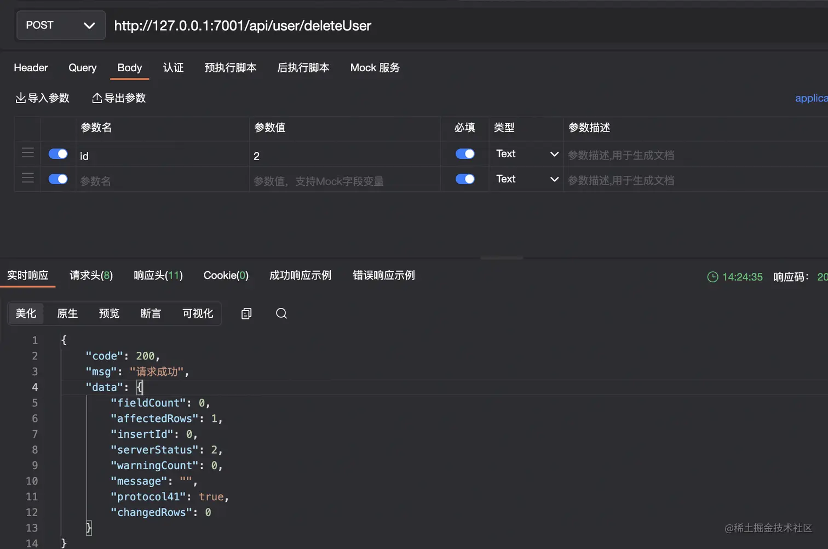The height and width of the screenshot is (549, 828).
Task: Toggle the required switch on the empty parameter row
Action: click(465, 179)
